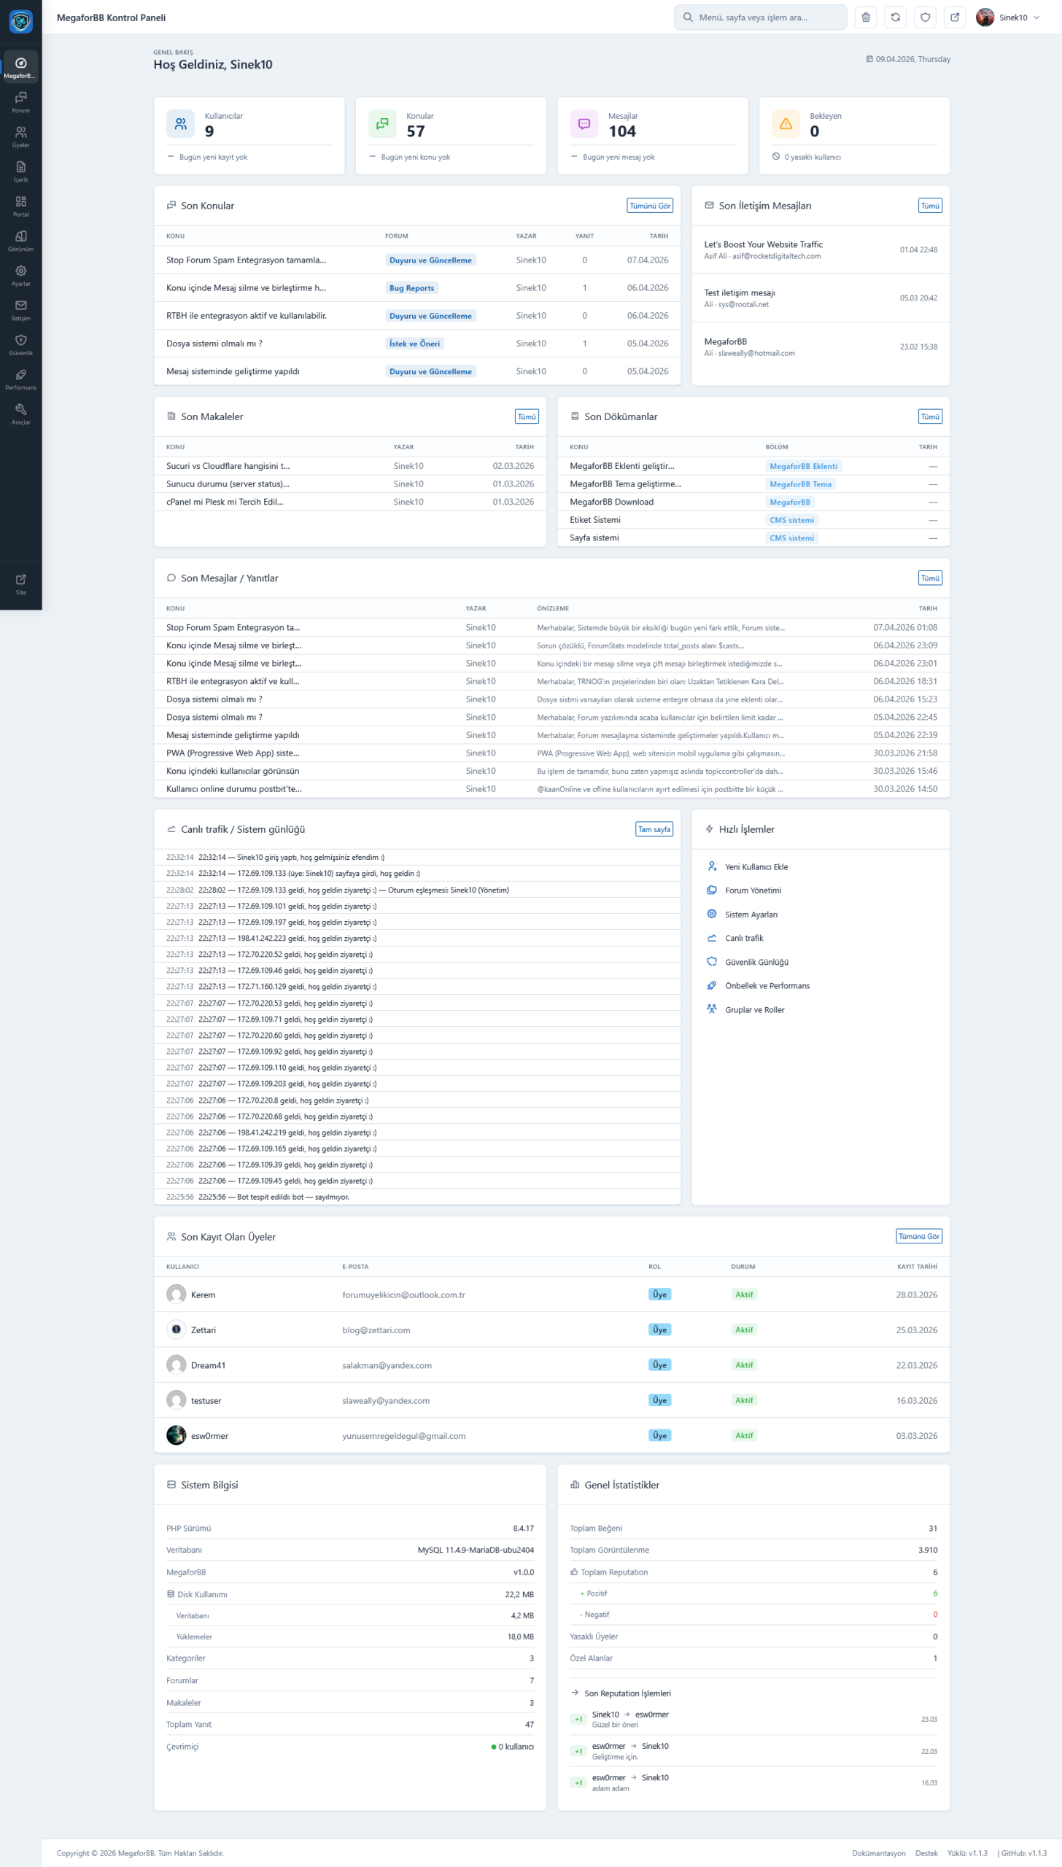The height and width of the screenshot is (1867, 1062).
Task: Click the trash icon in top bar
Action: click(x=866, y=18)
